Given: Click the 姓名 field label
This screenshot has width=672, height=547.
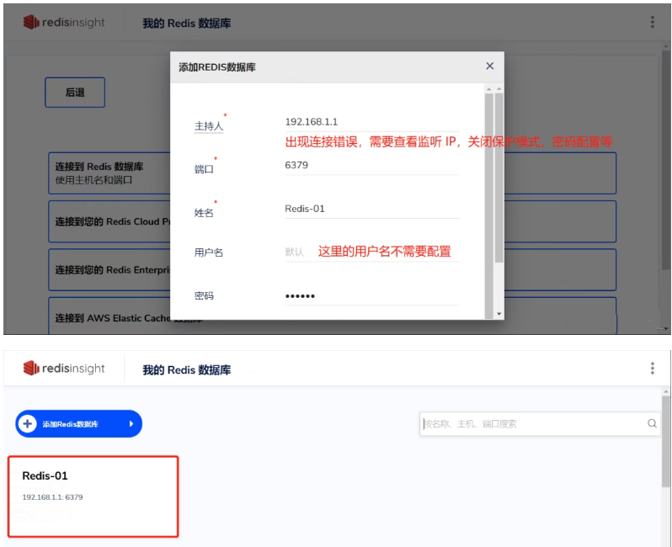Looking at the screenshot, I should 204,213.
